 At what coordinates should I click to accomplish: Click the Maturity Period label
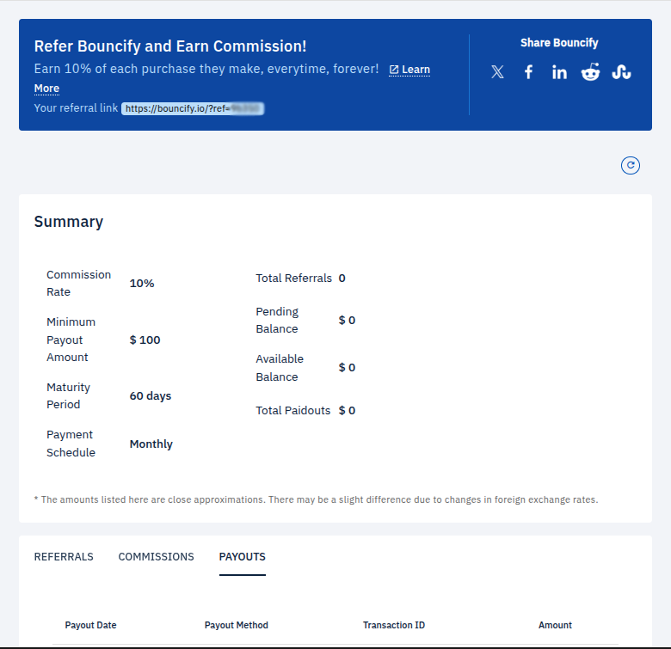pyautogui.click(x=69, y=396)
